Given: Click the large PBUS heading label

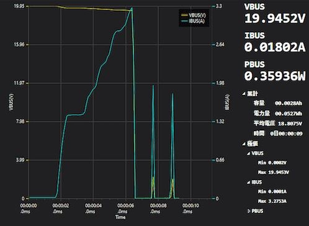Looking at the screenshot, I should coord(254,65).
